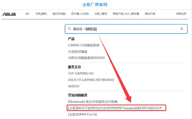Click the 主板厂商官网 title text

(x=95, y=5)
